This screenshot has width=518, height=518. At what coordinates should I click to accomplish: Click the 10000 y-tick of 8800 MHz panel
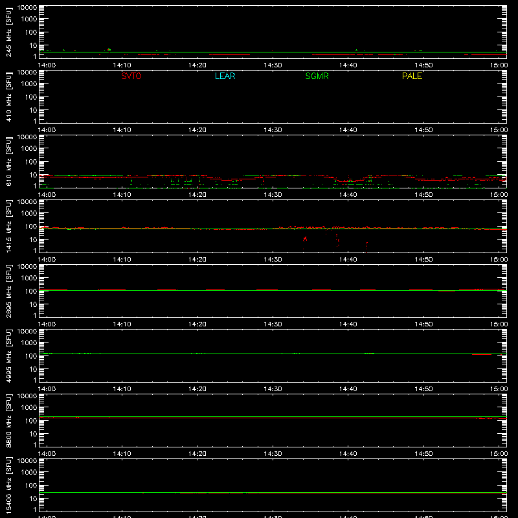[27, 396]
